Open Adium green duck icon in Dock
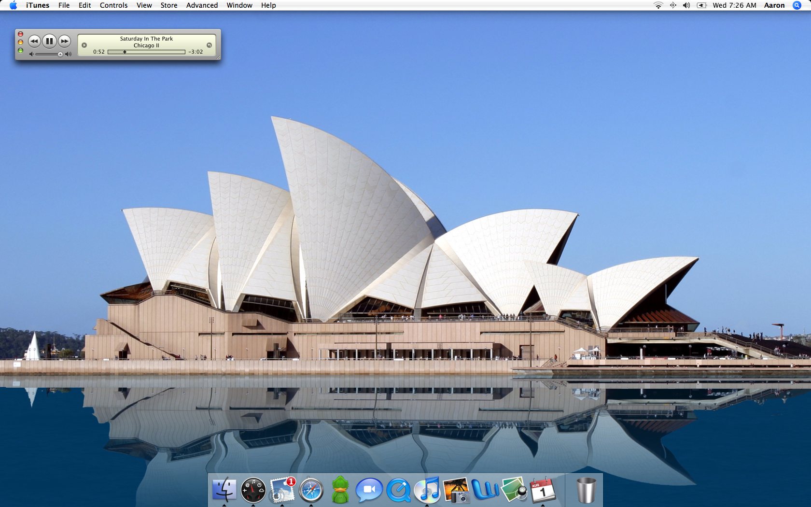This screenshot has height=507, width=811. point(340,490)
